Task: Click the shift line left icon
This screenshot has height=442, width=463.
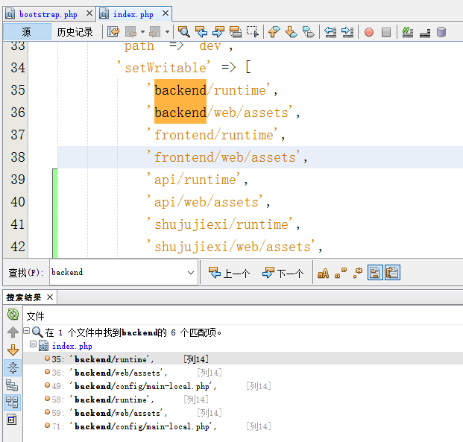Action: [330, 32]
